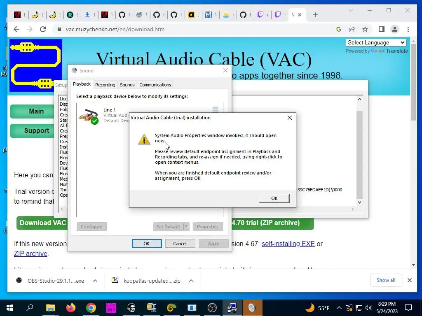Click Apply in the Sound window
Image resolution: width=422 pixels, height=316 pixels.
(x=213, y=244)
